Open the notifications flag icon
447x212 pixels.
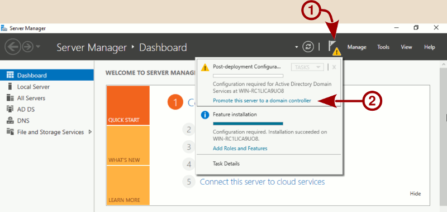point(334,47)
